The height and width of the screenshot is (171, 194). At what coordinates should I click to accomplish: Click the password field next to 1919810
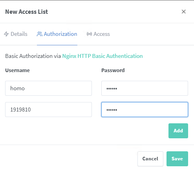(x=145, y=110)
